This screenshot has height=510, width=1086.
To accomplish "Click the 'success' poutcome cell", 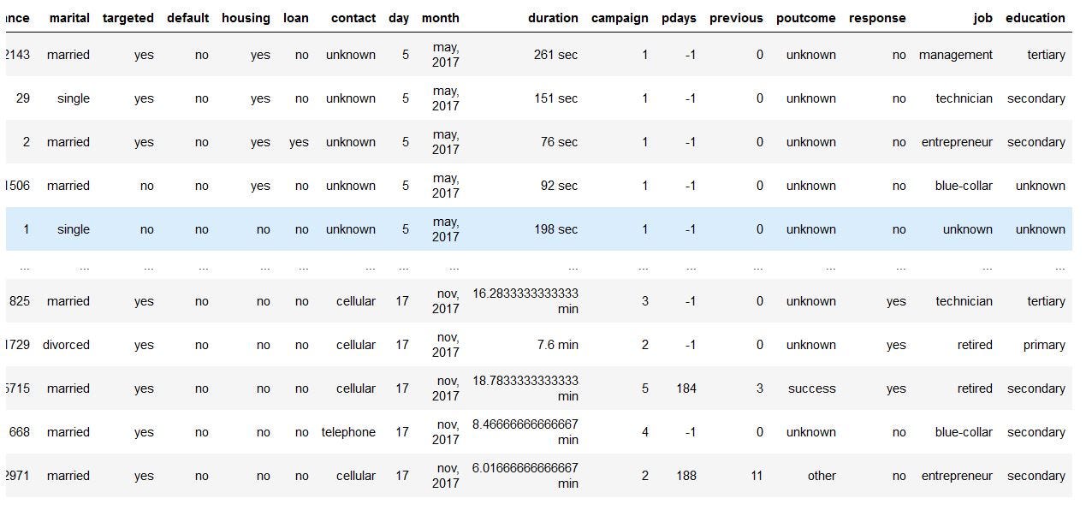I will (811, 388).
